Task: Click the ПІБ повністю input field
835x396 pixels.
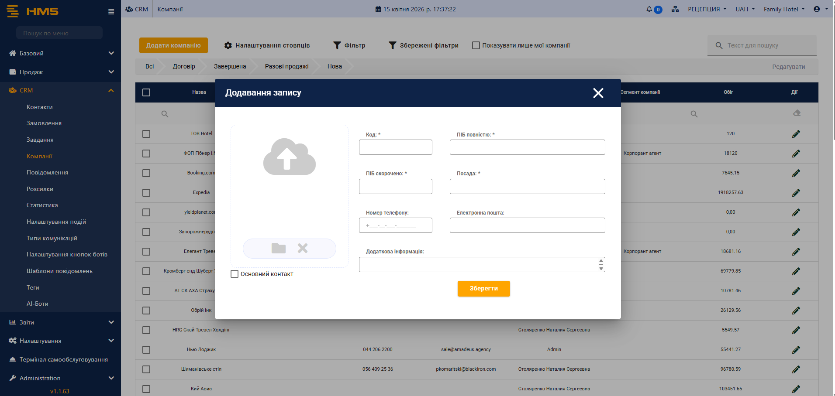Action: pyautogui.click(x=527, y=147)
